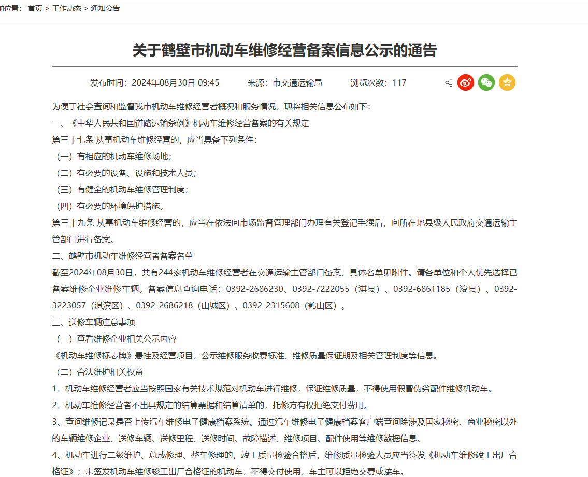
Task: Click item （一）有相应的机动车维修场地
Action: click(x=113, y=157)
